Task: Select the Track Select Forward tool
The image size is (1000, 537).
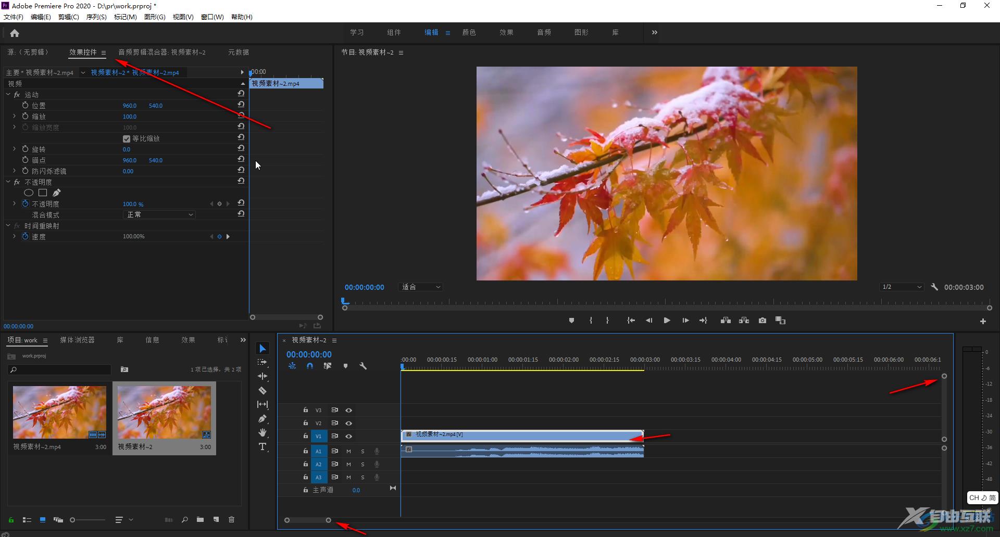Action: pyautogui.click(x=262, y=362)
